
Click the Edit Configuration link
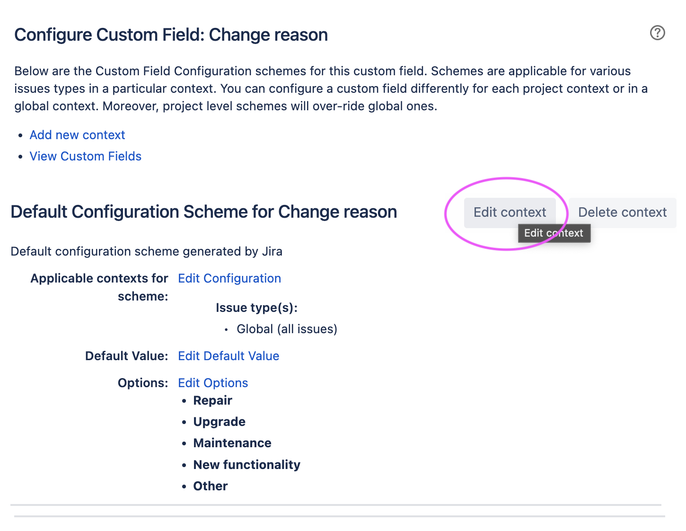tap(229, 278)
